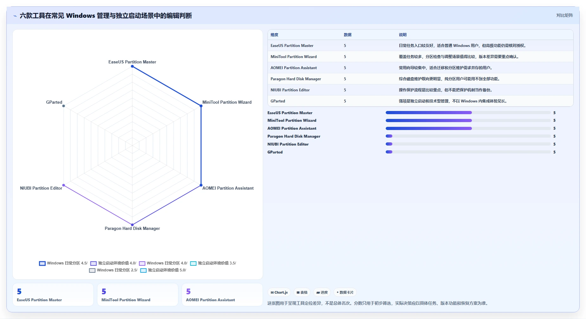586x319 pixels.
Task: Click the description starting 操作保护流程
Action: coord(446,90)
